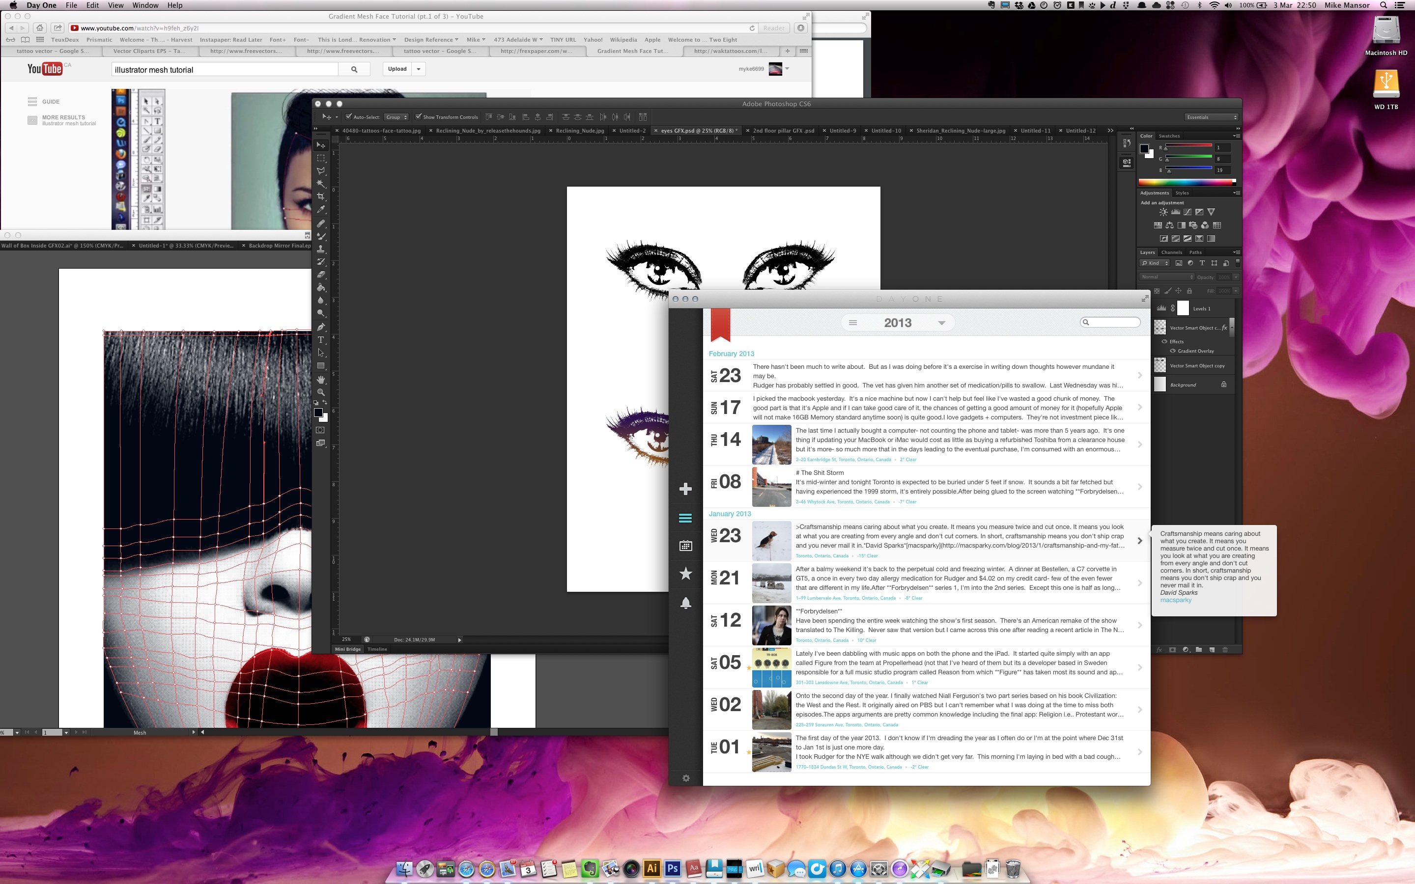Image resolution: width=1415 pixels, height=884 pixels.
Task: Pick the Horizontal Type tool
Action: point(320,340)
